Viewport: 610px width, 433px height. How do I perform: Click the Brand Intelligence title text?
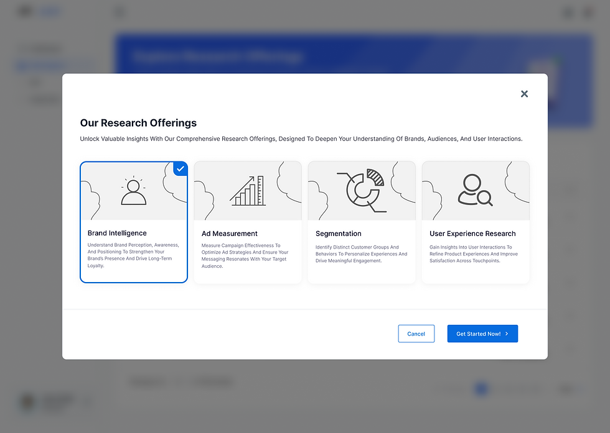(x=117, y=233)
